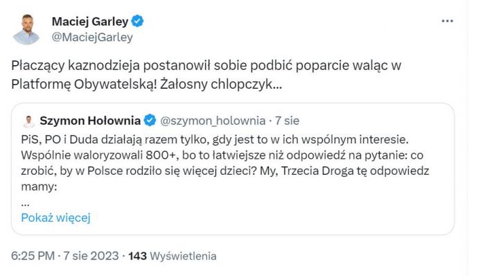Open Szymon Hołownia's display name
This screenshot has width=485, height=276.
coord(90,121)
